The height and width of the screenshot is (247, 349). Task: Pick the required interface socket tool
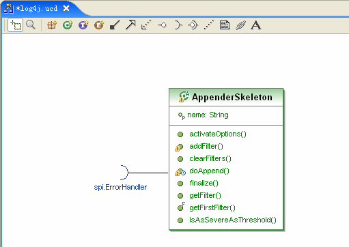coord(178,25)
